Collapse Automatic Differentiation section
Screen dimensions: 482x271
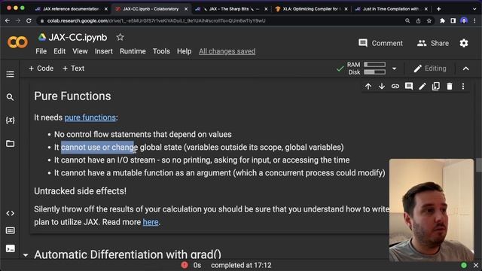click(x=26, y=254)
